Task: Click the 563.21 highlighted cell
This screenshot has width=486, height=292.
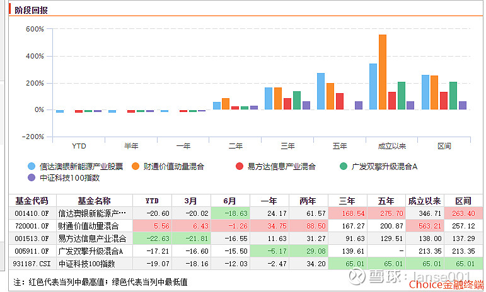Action: (425, 226)
